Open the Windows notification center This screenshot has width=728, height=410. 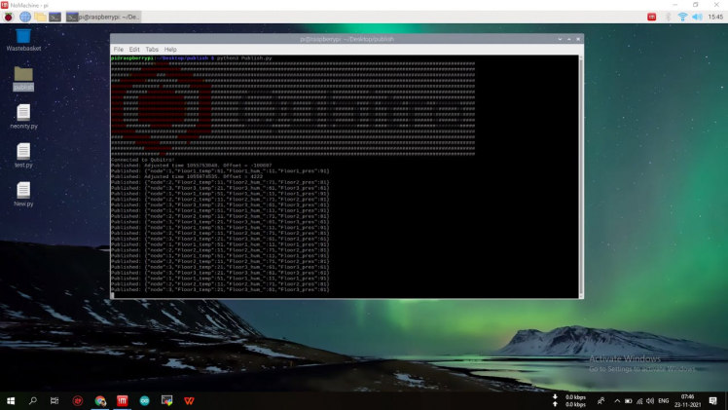[x=713, y=400]
